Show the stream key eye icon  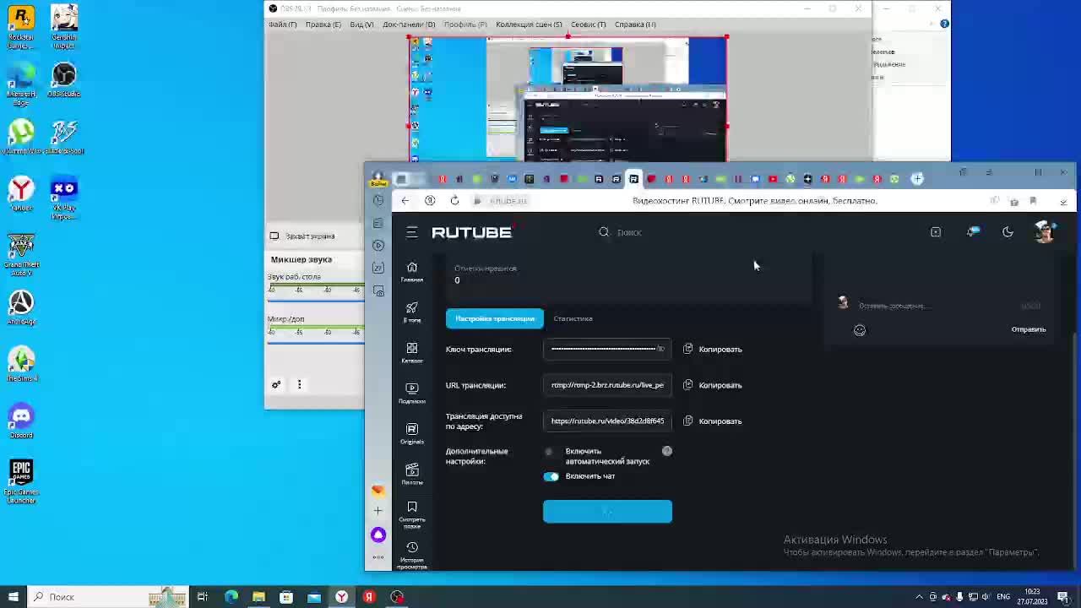(660, 349)
